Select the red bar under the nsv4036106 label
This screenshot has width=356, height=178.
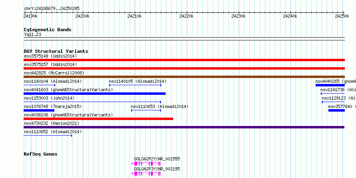point(98,119)
